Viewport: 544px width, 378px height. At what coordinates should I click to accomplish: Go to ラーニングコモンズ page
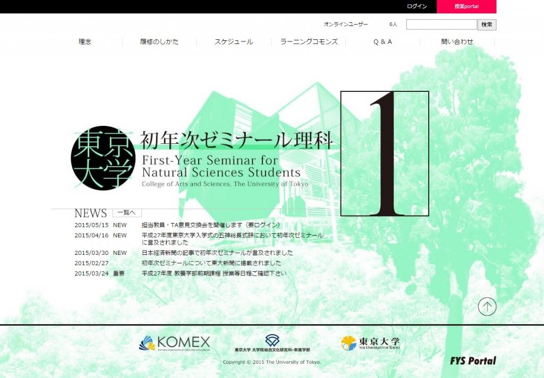309,42
